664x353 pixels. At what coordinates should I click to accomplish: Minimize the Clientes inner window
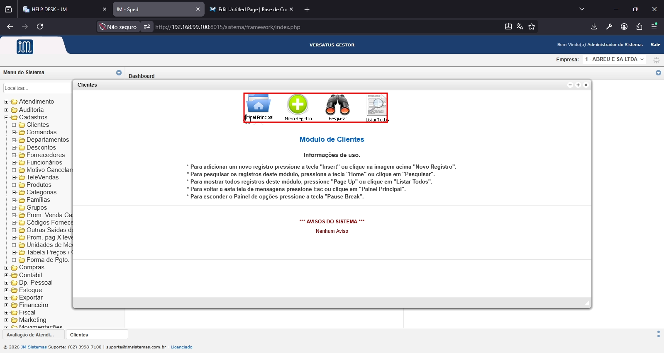point(570,85)
